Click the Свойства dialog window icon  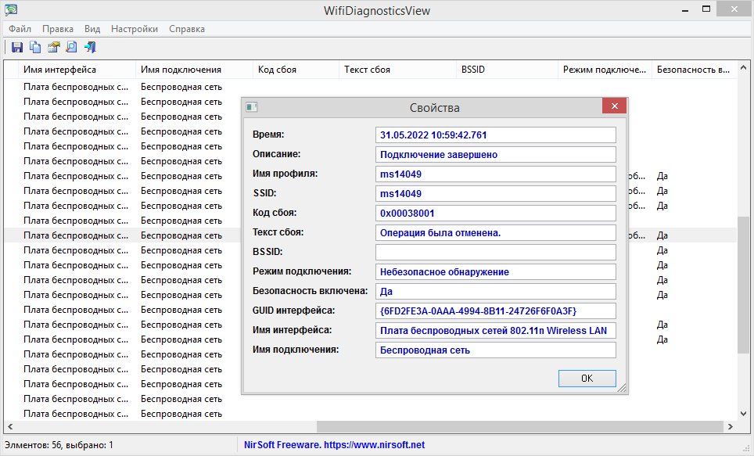[252, 107]
